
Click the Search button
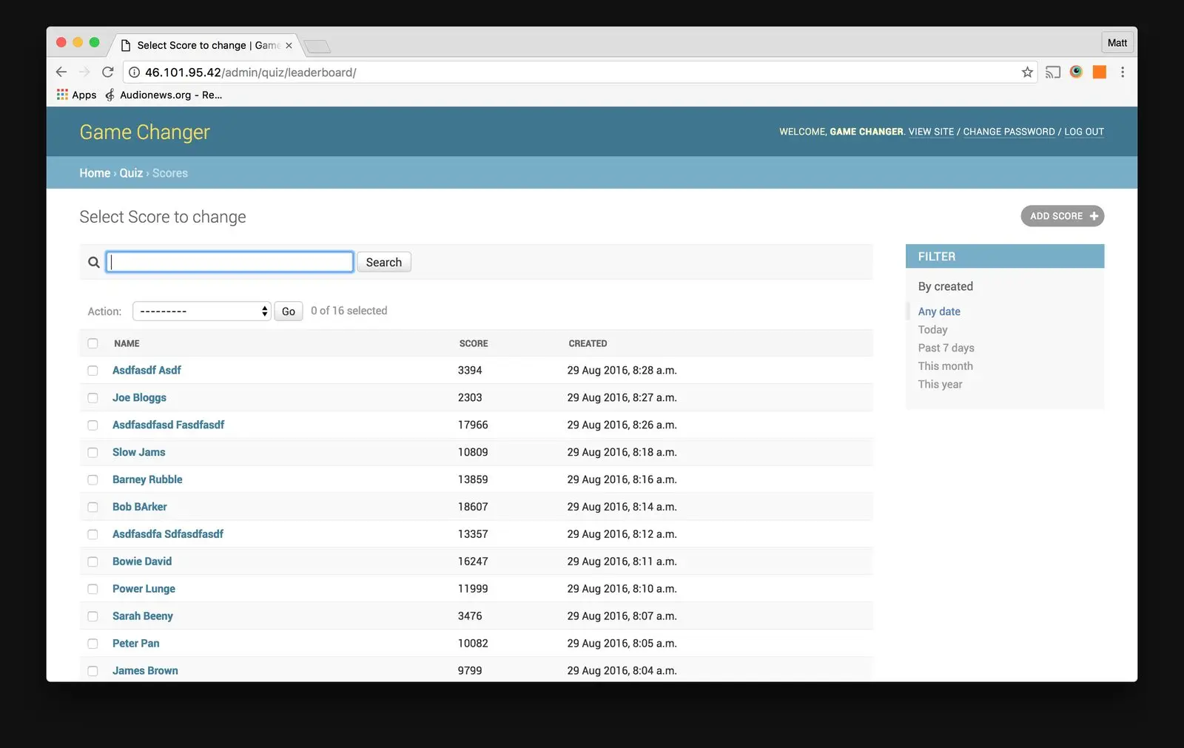click(x=384, y=262)
